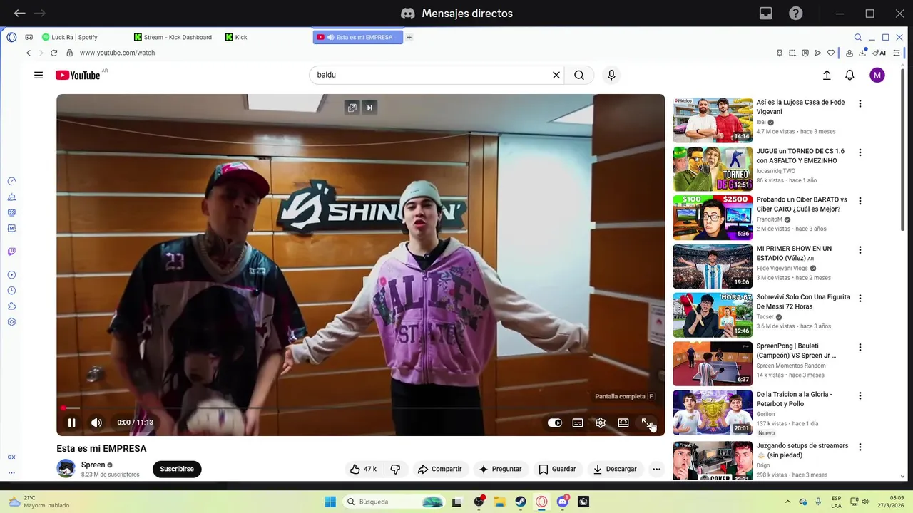Open YouTube notifications bell
Screen dimensions: 913x513
(850, 75)
